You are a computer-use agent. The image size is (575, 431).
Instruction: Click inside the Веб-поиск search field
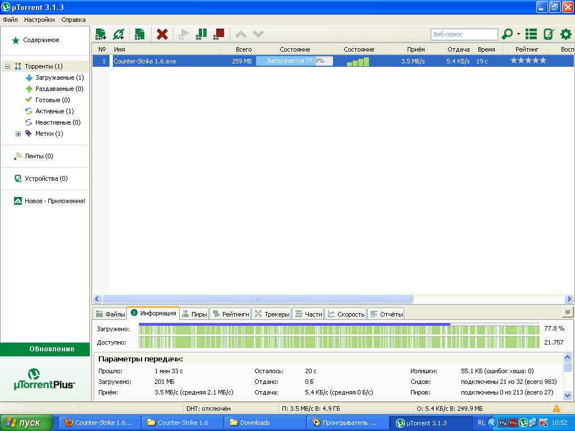[x=464, y=34]
